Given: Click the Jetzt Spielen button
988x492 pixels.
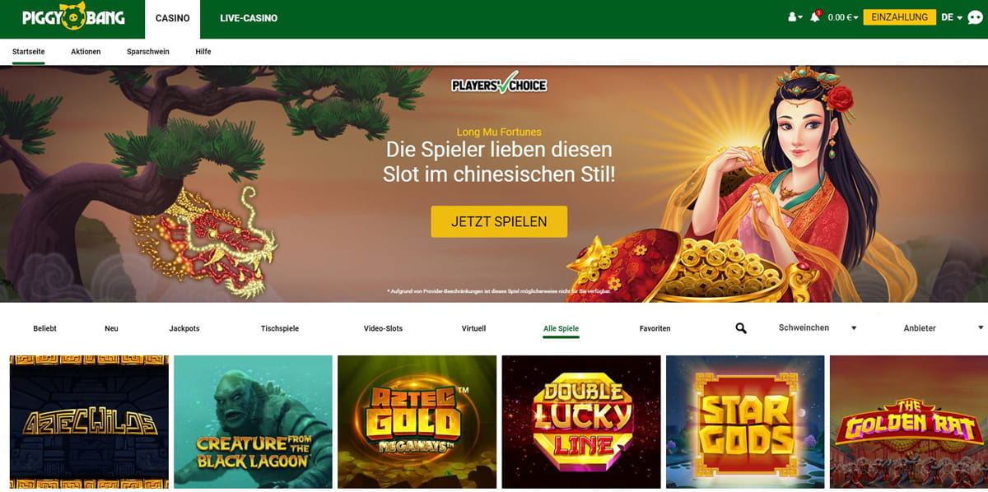Looking at the screenshot, I should 499,221.
